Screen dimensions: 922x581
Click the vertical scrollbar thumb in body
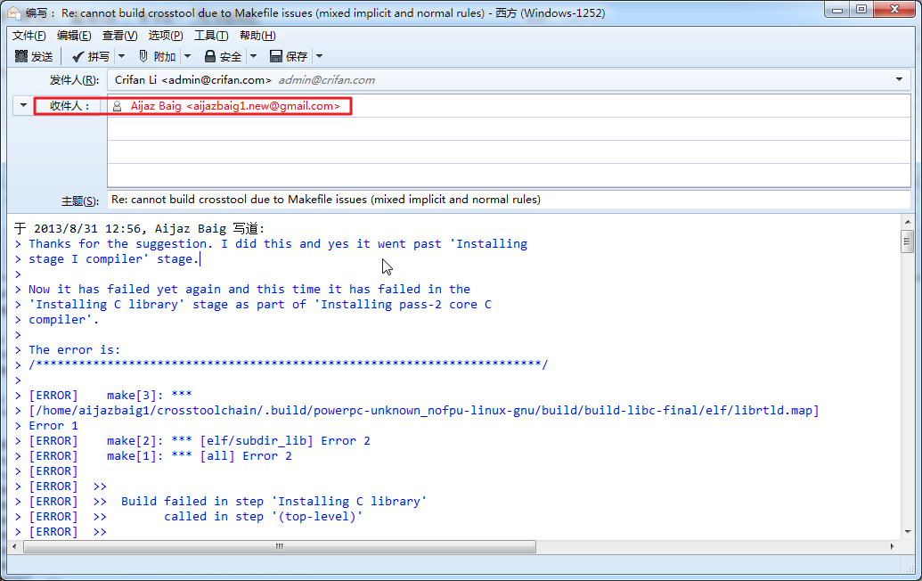(907, 241)
